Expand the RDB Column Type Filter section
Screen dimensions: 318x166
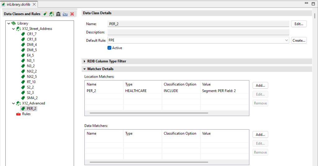(84, 61)
